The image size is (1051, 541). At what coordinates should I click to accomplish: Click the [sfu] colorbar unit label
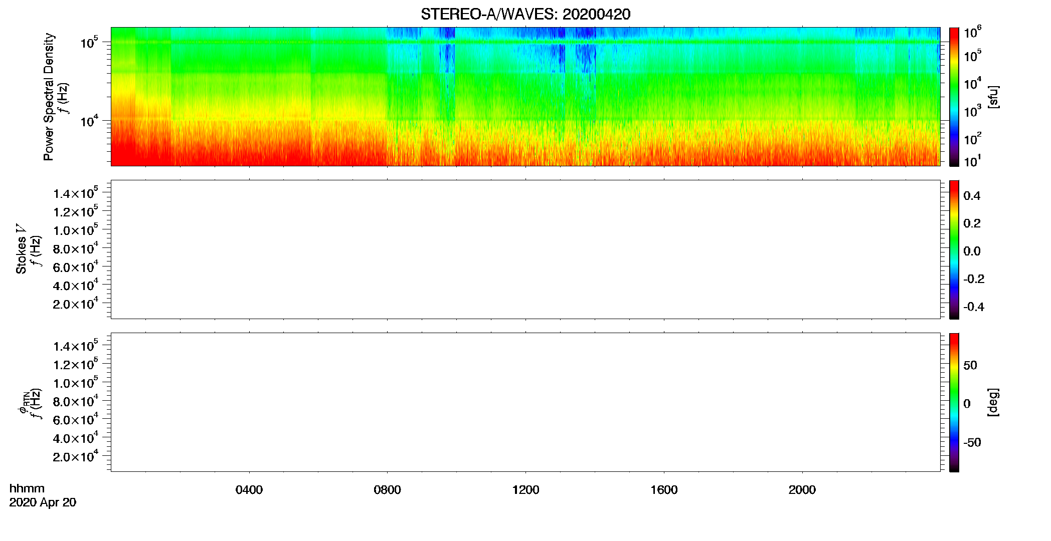pos(993,97)
